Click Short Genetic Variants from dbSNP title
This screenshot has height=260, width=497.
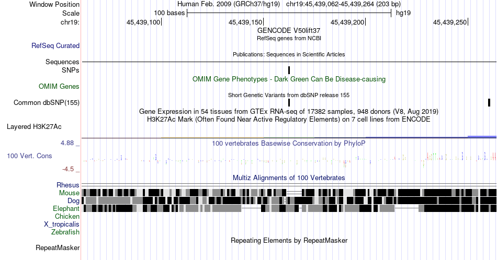pos(289,95)
